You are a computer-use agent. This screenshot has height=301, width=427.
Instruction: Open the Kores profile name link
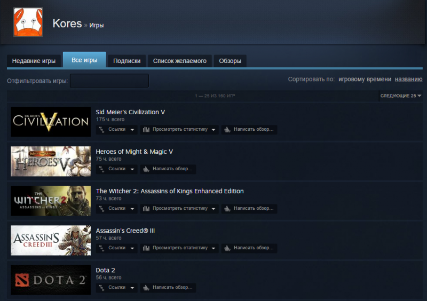(67, 23)
